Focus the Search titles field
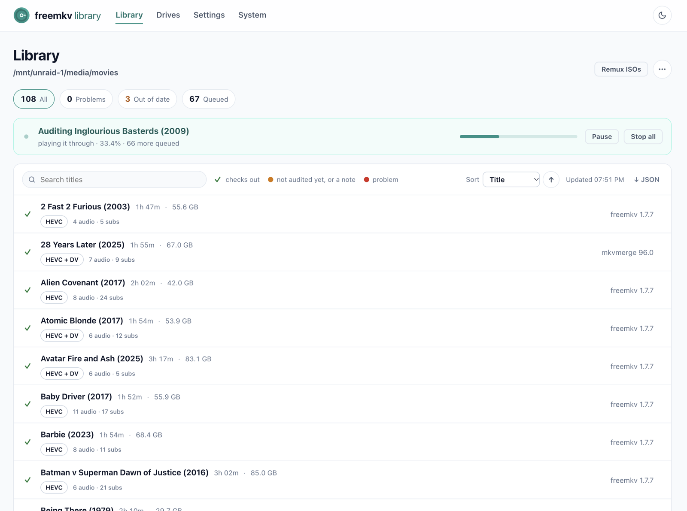This screenshot has height=511, width=687. (x=114, y=180)
